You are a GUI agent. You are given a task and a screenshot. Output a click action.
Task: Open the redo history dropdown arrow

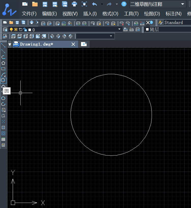117,4
